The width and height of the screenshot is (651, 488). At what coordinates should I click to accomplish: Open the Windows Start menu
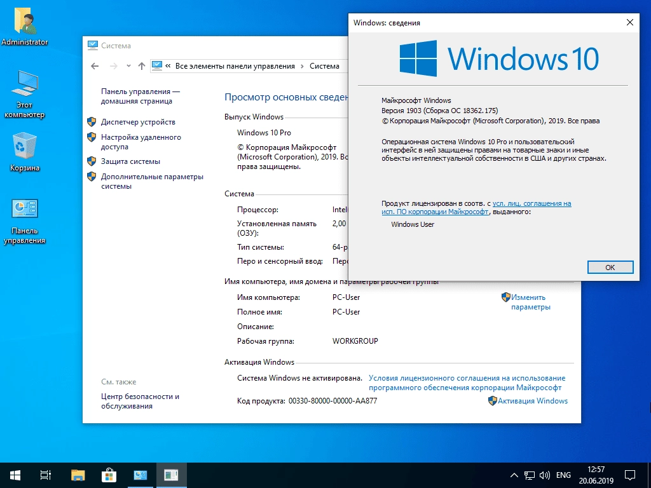[15, 475]
